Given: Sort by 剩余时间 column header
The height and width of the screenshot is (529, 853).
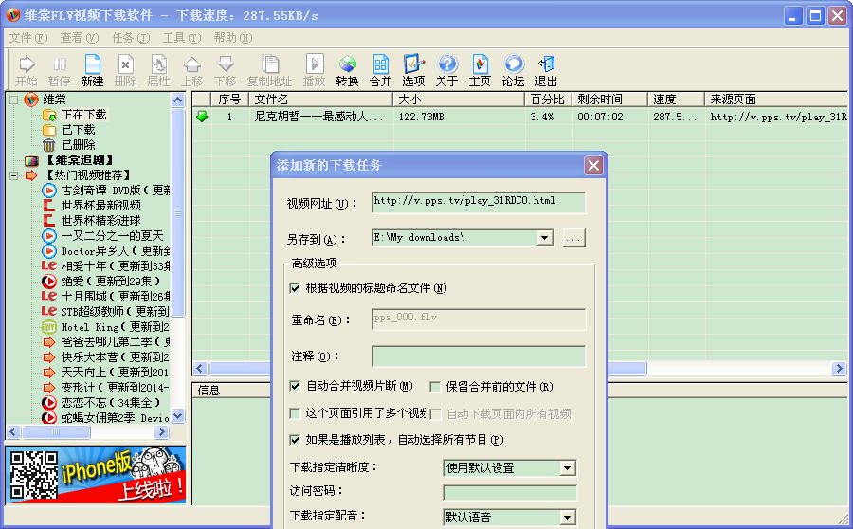Looking at the screenshot, I should [x=609, y=99].
